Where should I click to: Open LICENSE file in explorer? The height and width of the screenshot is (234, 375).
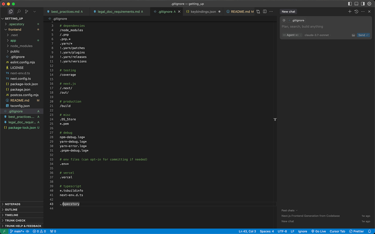22,68
